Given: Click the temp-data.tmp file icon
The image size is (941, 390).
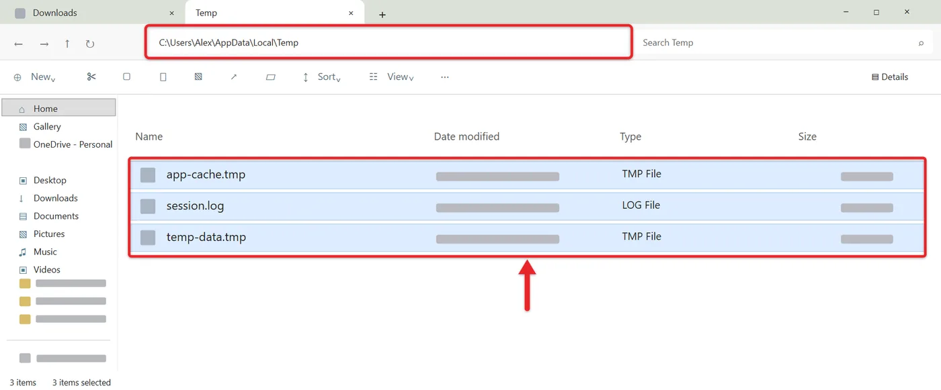Looking at the screenshot, I should click(148, 238).
